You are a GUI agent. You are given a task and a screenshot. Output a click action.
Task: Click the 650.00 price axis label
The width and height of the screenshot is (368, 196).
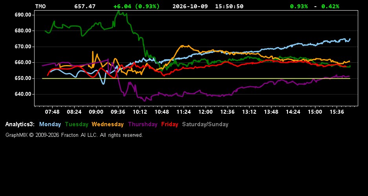tap(23, 78)
